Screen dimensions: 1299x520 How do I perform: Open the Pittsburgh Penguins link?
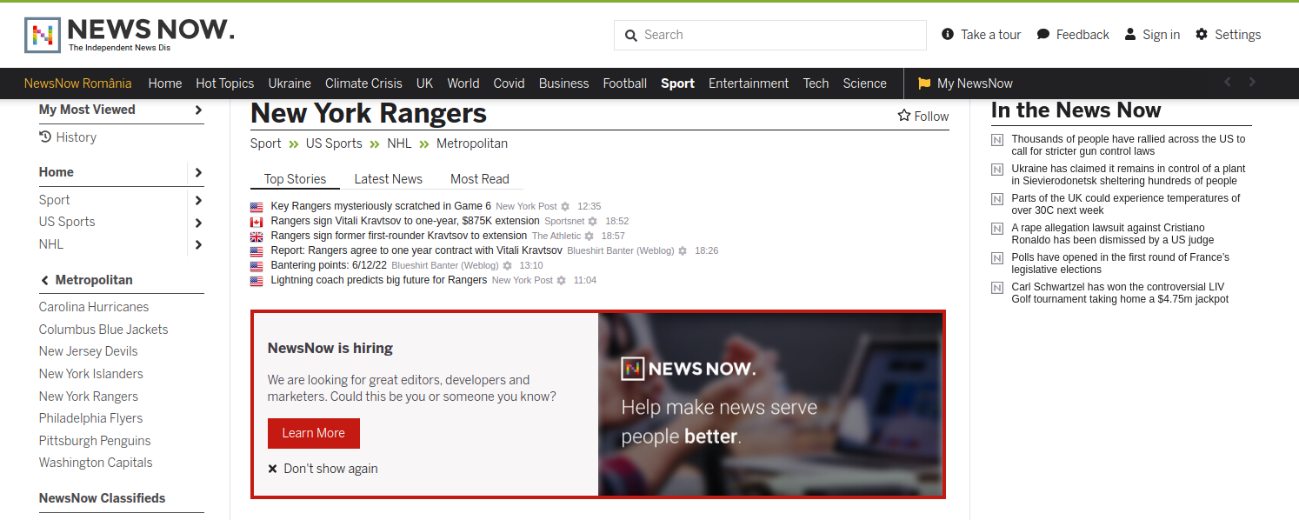coord(95,441)
